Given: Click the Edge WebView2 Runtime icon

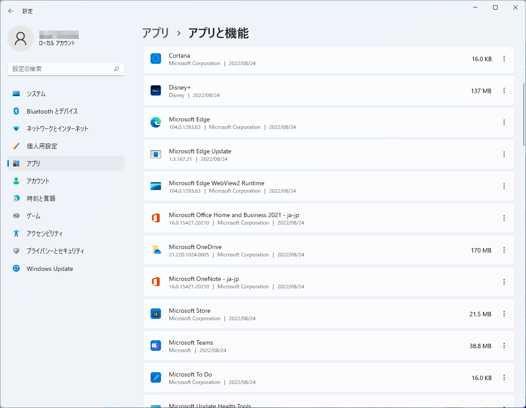Looking at the screenshot, I should 156,186.
